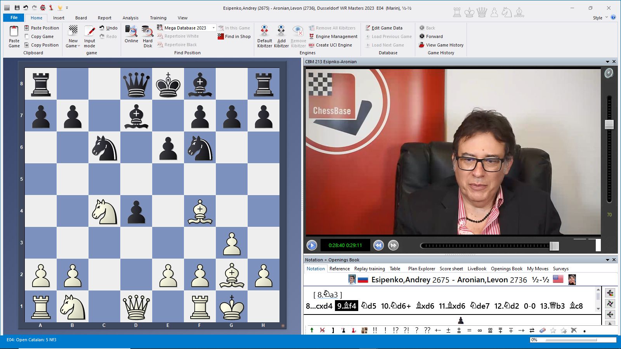Toggle video playback with the play button
621x349 pixels.
312,245
